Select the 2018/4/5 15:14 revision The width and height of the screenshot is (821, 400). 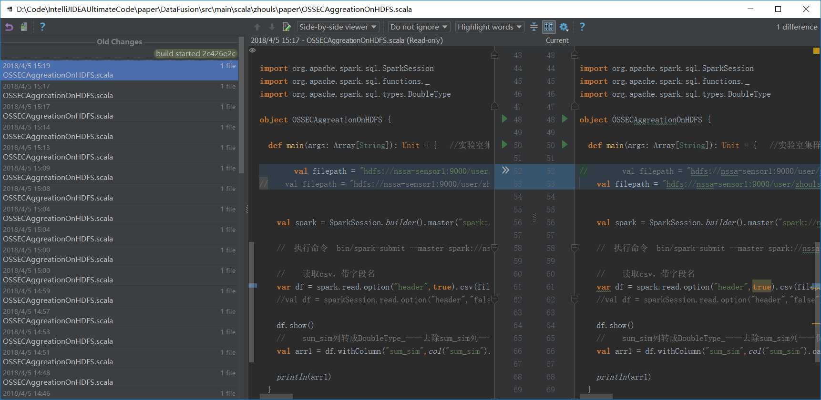[x=119, y=132]
